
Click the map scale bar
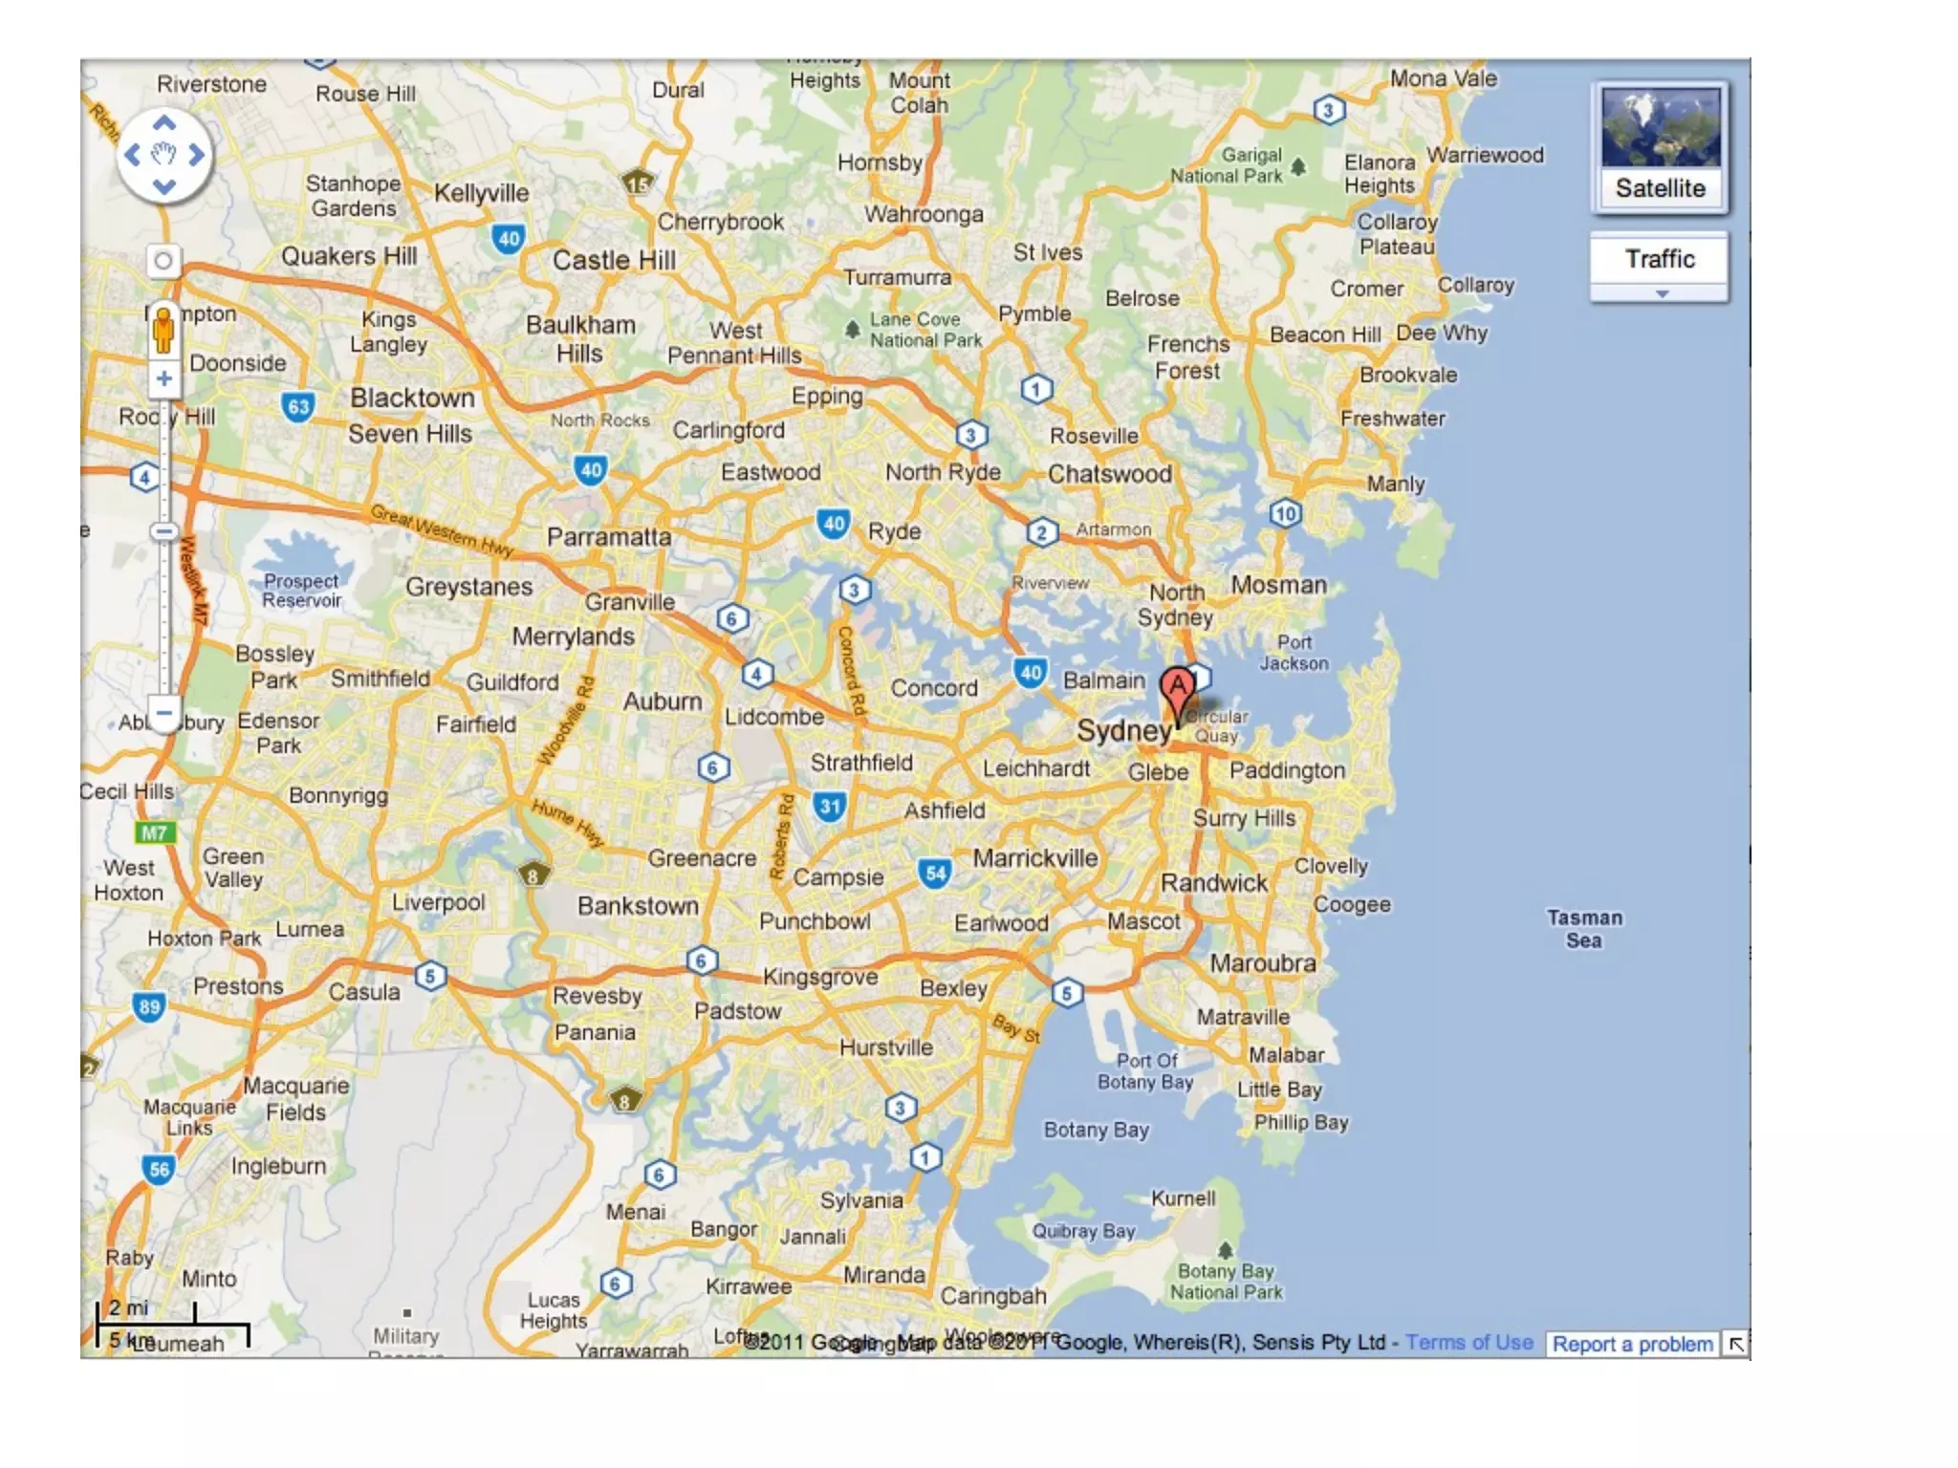tap(172, 1326)
